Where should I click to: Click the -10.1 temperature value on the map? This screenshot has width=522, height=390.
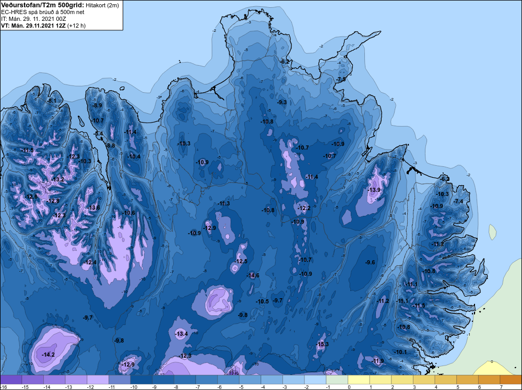click(401, 352)
